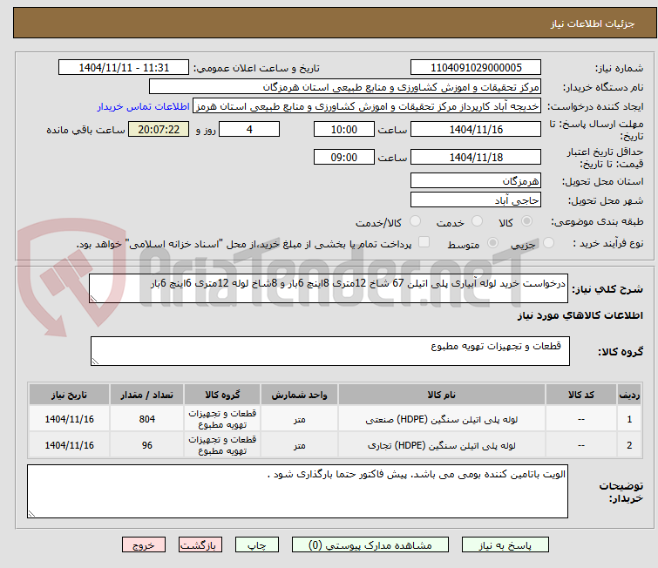The width and height of the screenshot is (658, 568).
Task: Click the date cell in row 2
Action: pyautogui.click(x=69, y=445)
